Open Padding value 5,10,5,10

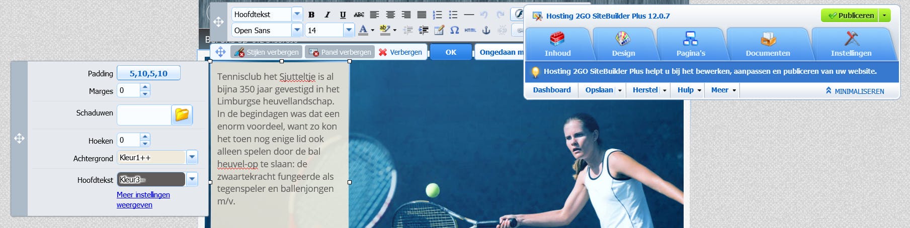[148, 73]
